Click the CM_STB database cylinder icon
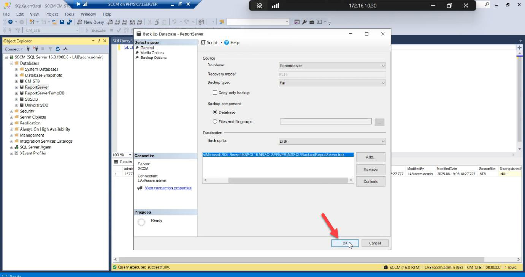This screenshot has height=277, width=525. (x=22, y=81)
